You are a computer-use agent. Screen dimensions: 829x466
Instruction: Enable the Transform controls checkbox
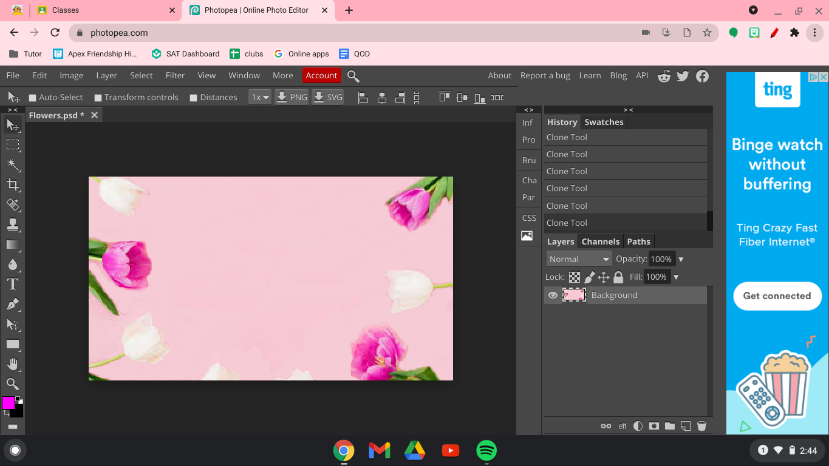[x=98, y=98]
